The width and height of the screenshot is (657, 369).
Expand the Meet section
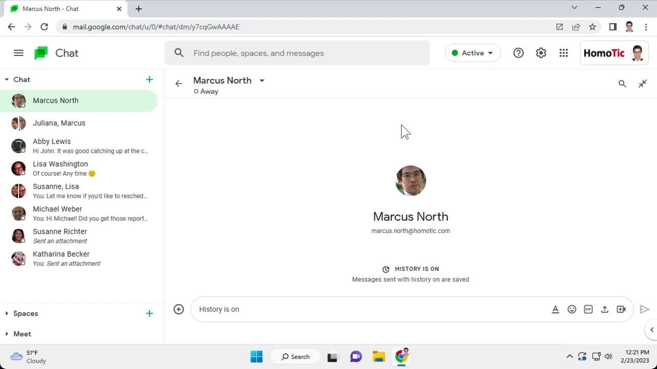tap(7, 334)
